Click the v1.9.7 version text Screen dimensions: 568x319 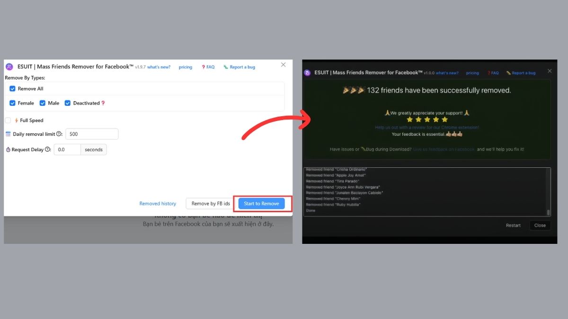click(x=140, y=67)
